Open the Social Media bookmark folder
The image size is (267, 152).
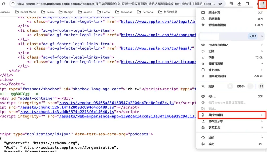[26, 12]
